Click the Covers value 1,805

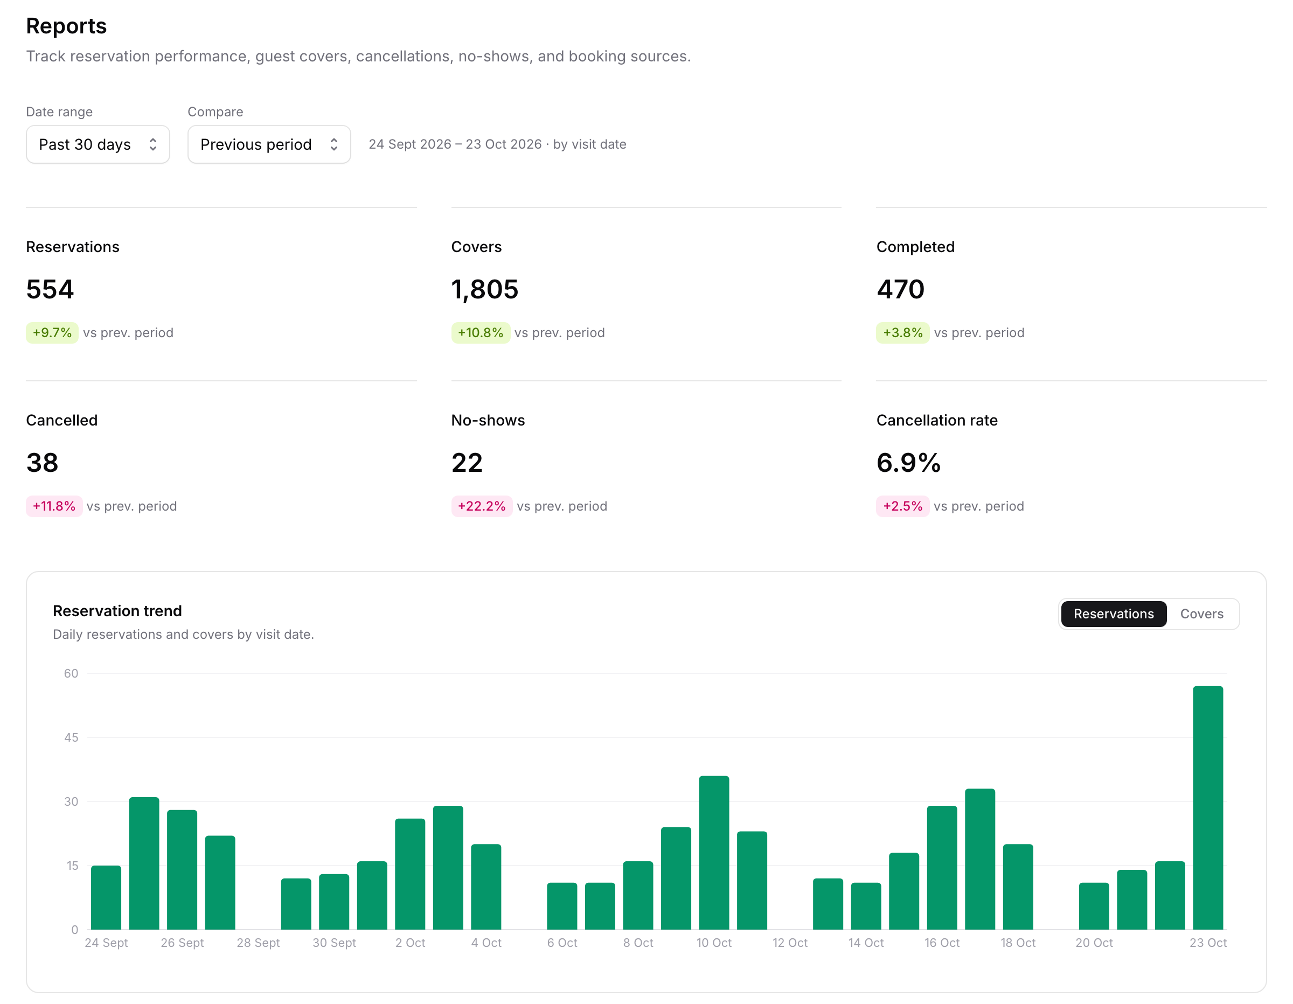pos(484,289)
